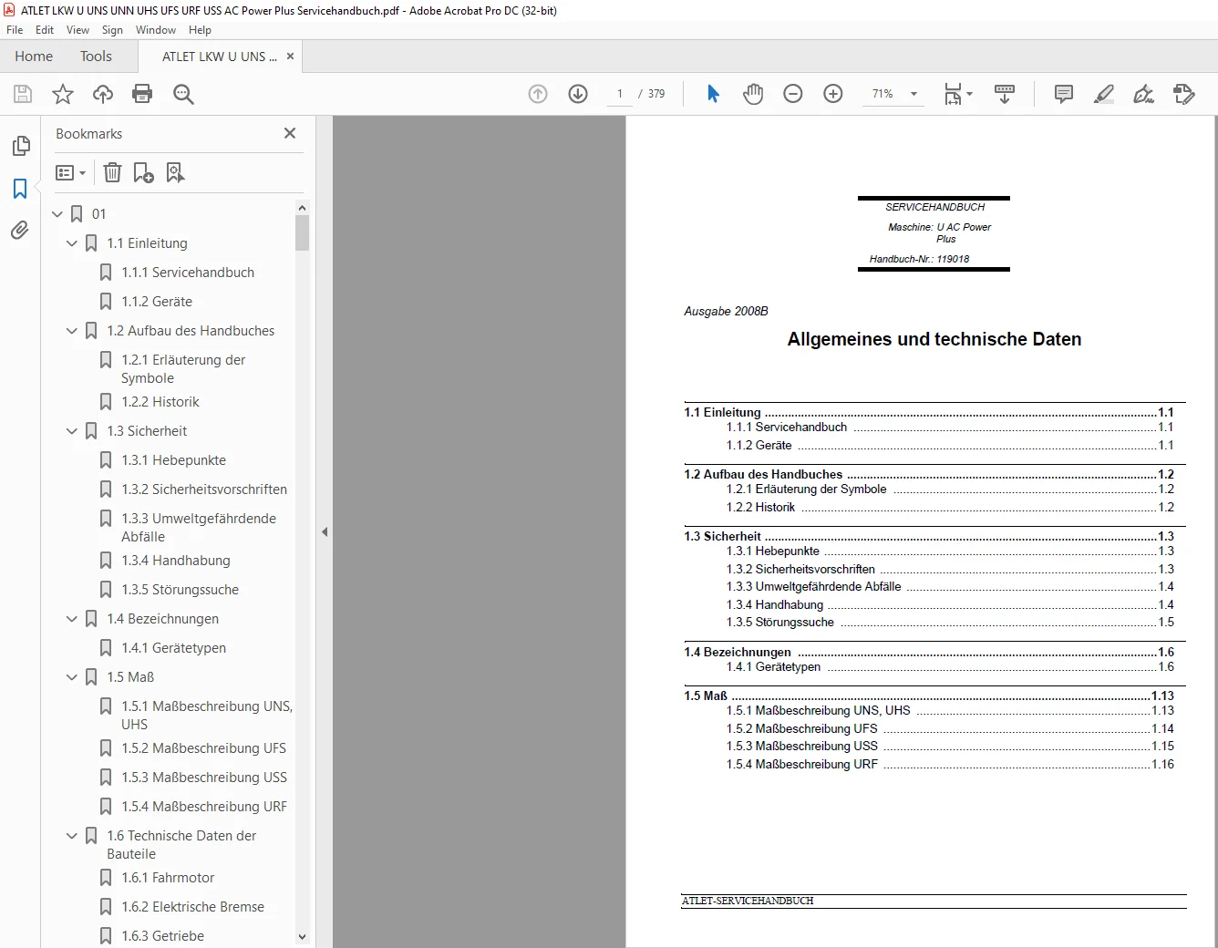Switch to the Tools tab
The width and height of the screenshot is (1218, 948).
(x=96, y=57)
